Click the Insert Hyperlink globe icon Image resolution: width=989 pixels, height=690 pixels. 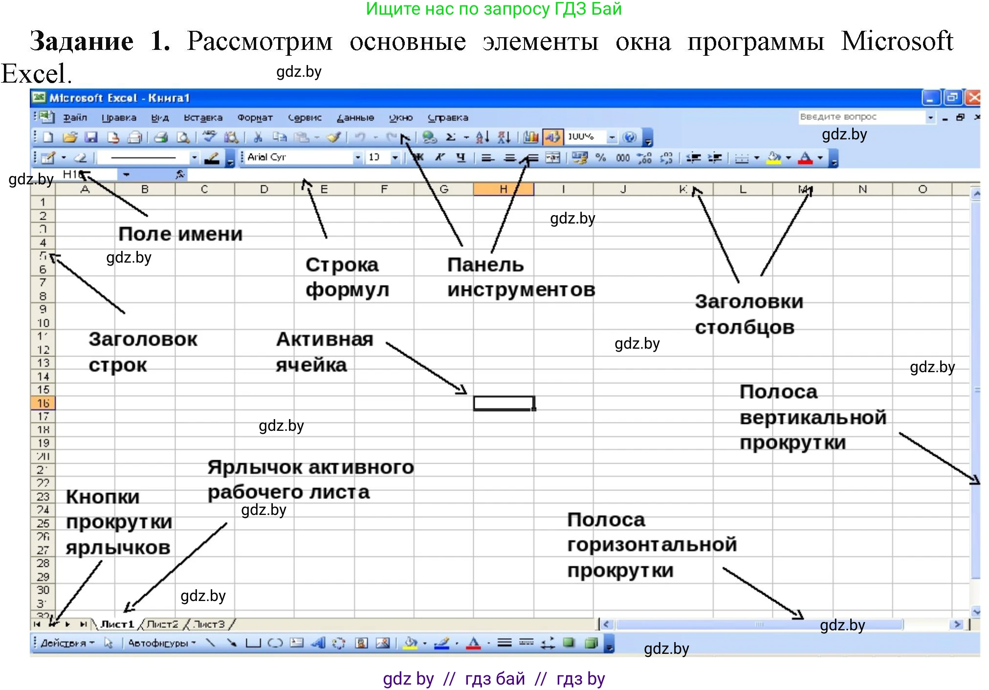tap(429, 137)
